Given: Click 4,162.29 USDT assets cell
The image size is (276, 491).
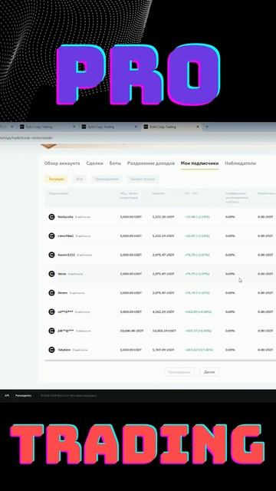Looking at the screenshot, I should click(163, 312).
